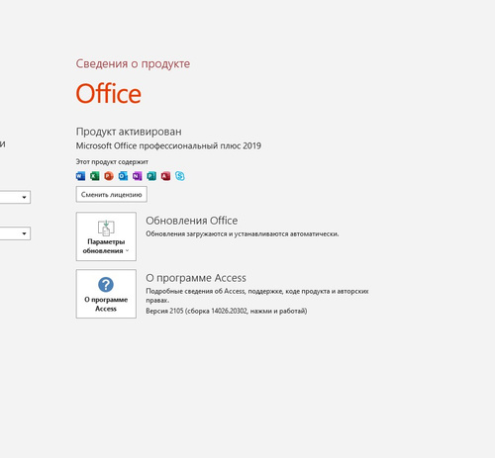The height and width of the screenshot is (458, 495).
Task: Select the Skype for Business icon
Action: (180, 176)
